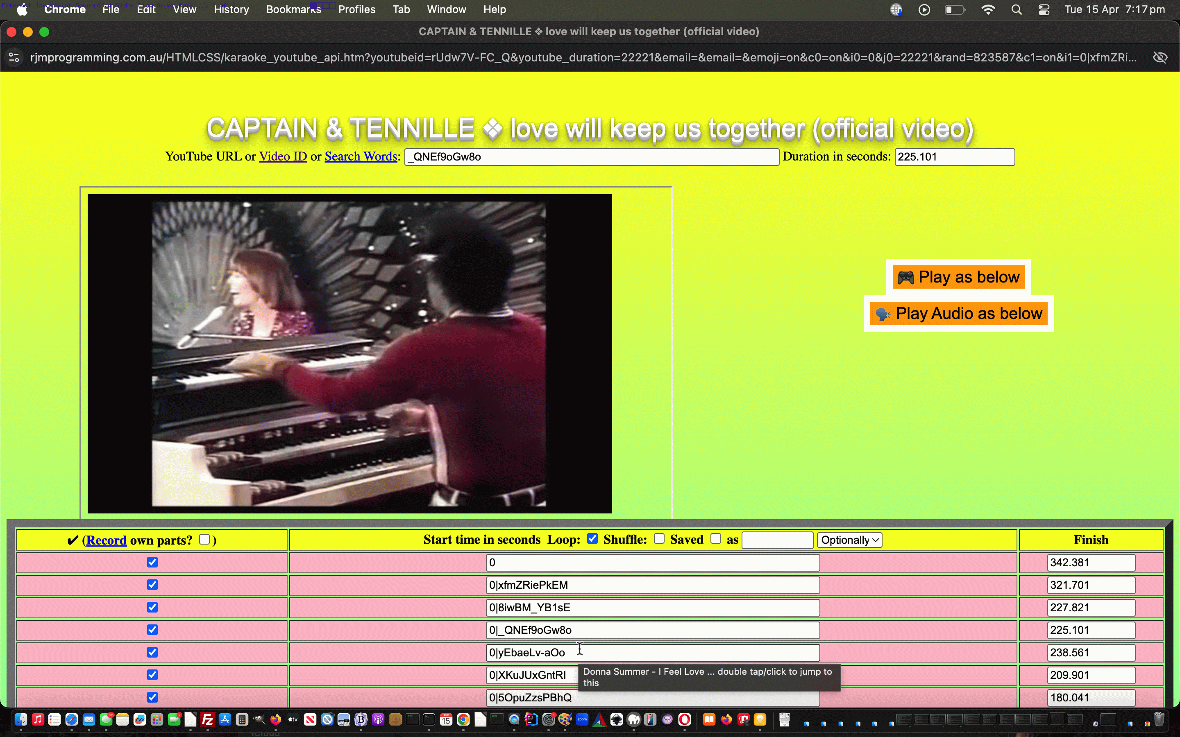1180x737 pixels.
Task: Click the Duration in seconds field
Action: tap(955, 157)
